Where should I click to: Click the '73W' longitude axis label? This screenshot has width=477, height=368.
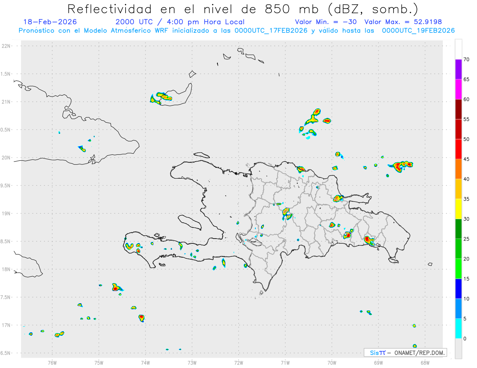pyautogui.click(x=192, y=362)
